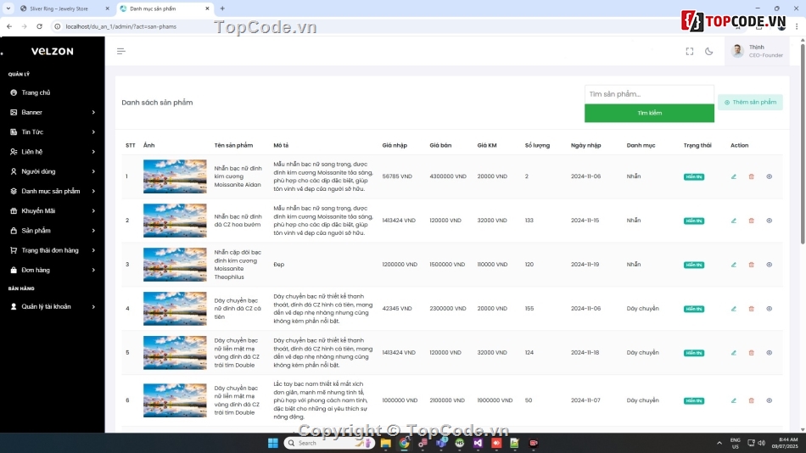The height and width of the screenshot is (453, 806).
Task: Switch to dark mode moon icon
Action: pos(708,51)
